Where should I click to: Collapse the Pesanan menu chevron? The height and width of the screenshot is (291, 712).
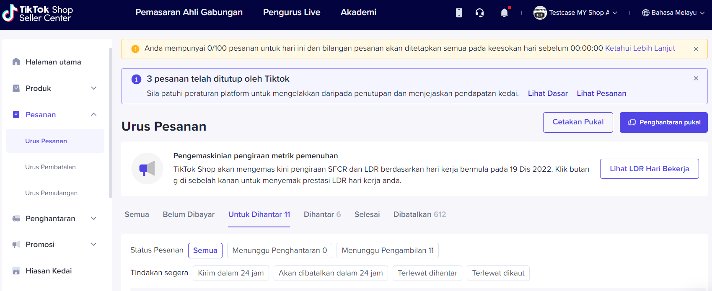[94, 114]
